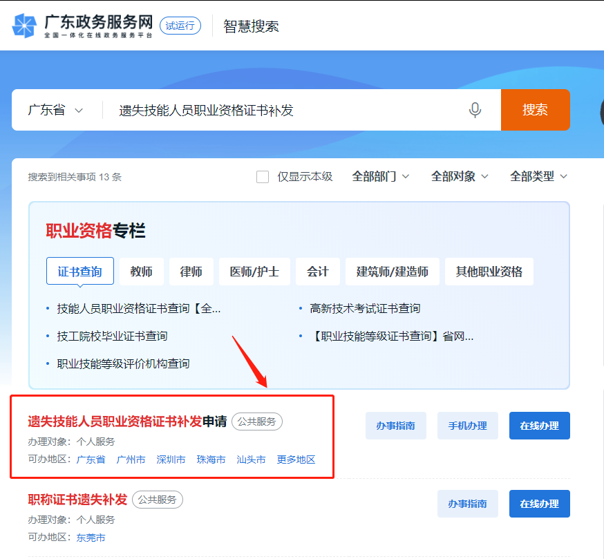604x559 pixels.
Task: Select 东莞市 region link
Action: [91, 538]
